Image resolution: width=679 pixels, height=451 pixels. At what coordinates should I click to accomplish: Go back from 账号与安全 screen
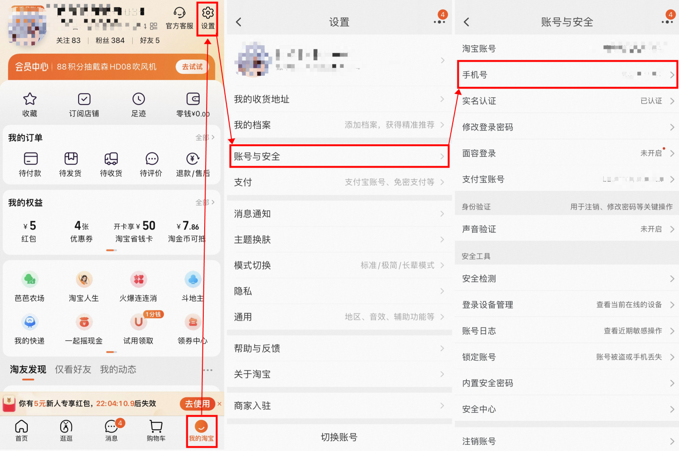(x=466, y=22)
